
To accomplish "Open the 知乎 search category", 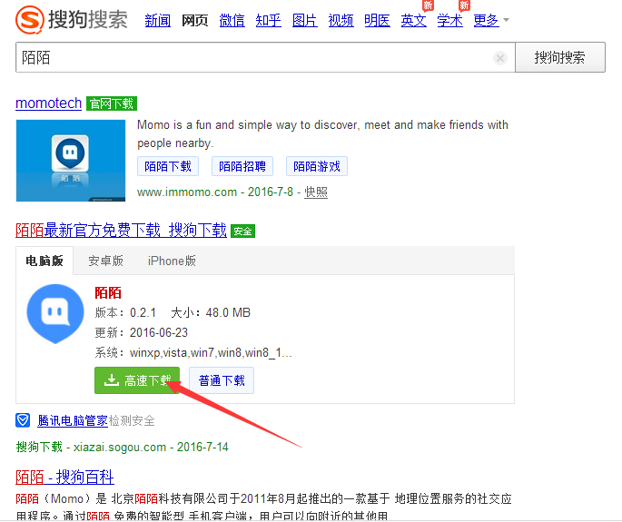I will coord(268,20).
